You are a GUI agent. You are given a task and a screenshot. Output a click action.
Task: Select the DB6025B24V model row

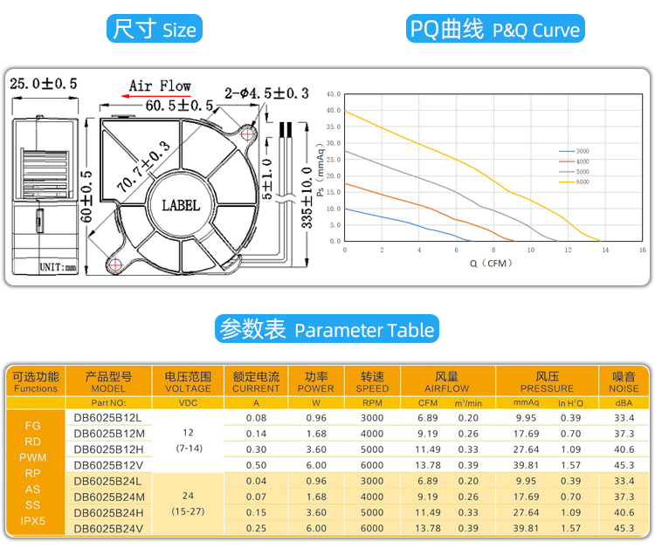(x=108, y=528)
